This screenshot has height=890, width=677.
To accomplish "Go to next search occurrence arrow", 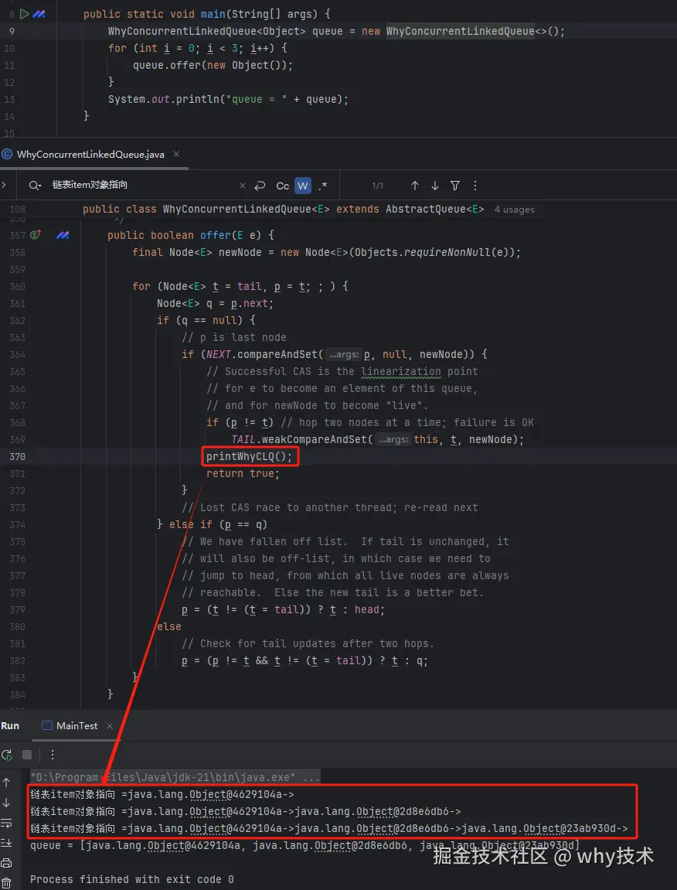I will point(434,186).
